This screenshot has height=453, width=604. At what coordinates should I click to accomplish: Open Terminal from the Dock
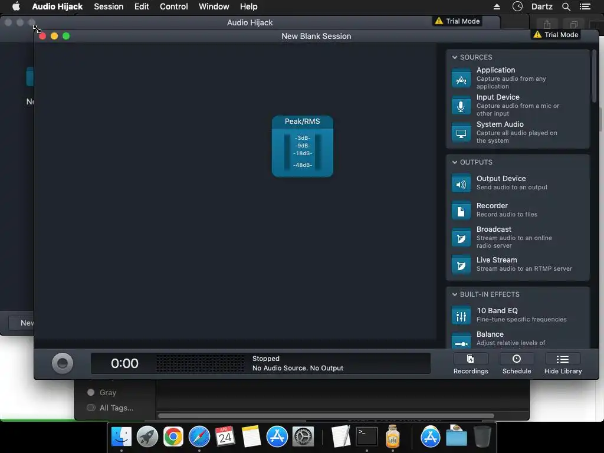click(x=366, y=437)
